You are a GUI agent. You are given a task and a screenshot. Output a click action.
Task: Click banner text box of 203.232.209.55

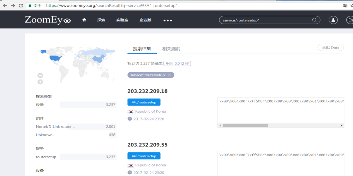(281, 163)
